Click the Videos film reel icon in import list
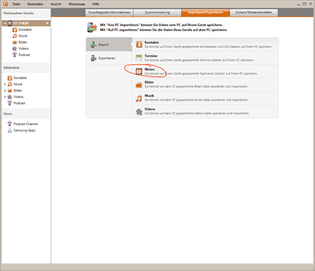This screenshot has height=271, width=315. click(139, 112)
